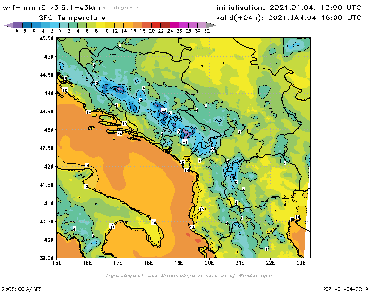Select the 10 to 12 colorbar segment
Image resolution: width=378 pixels, height=292 pixels.
[110, 25]
